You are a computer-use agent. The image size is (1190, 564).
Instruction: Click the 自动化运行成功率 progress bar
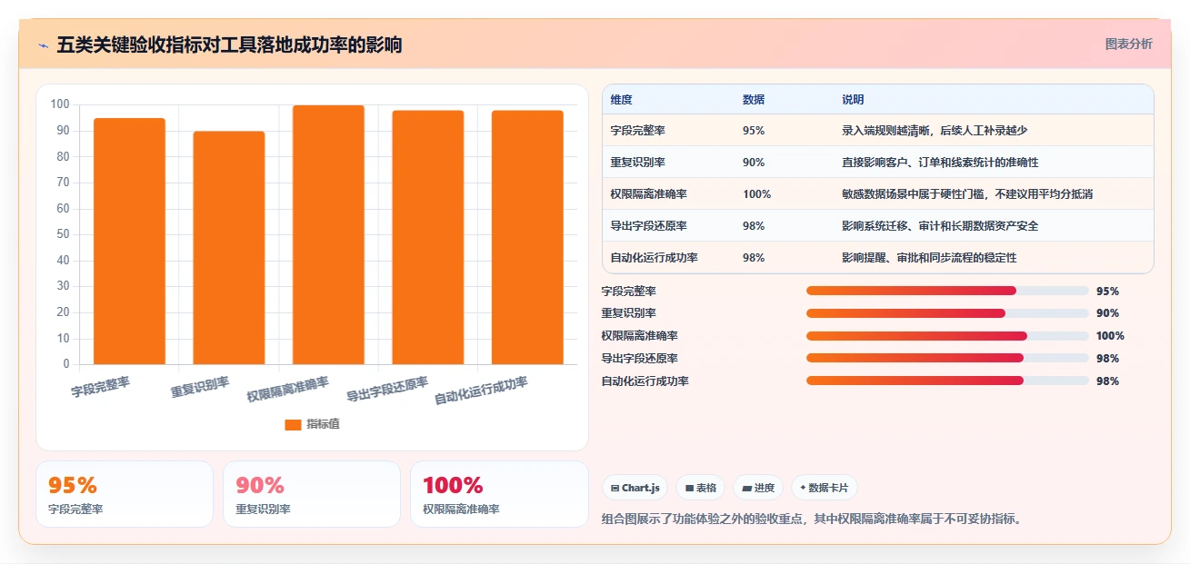(x=947, y=381)
